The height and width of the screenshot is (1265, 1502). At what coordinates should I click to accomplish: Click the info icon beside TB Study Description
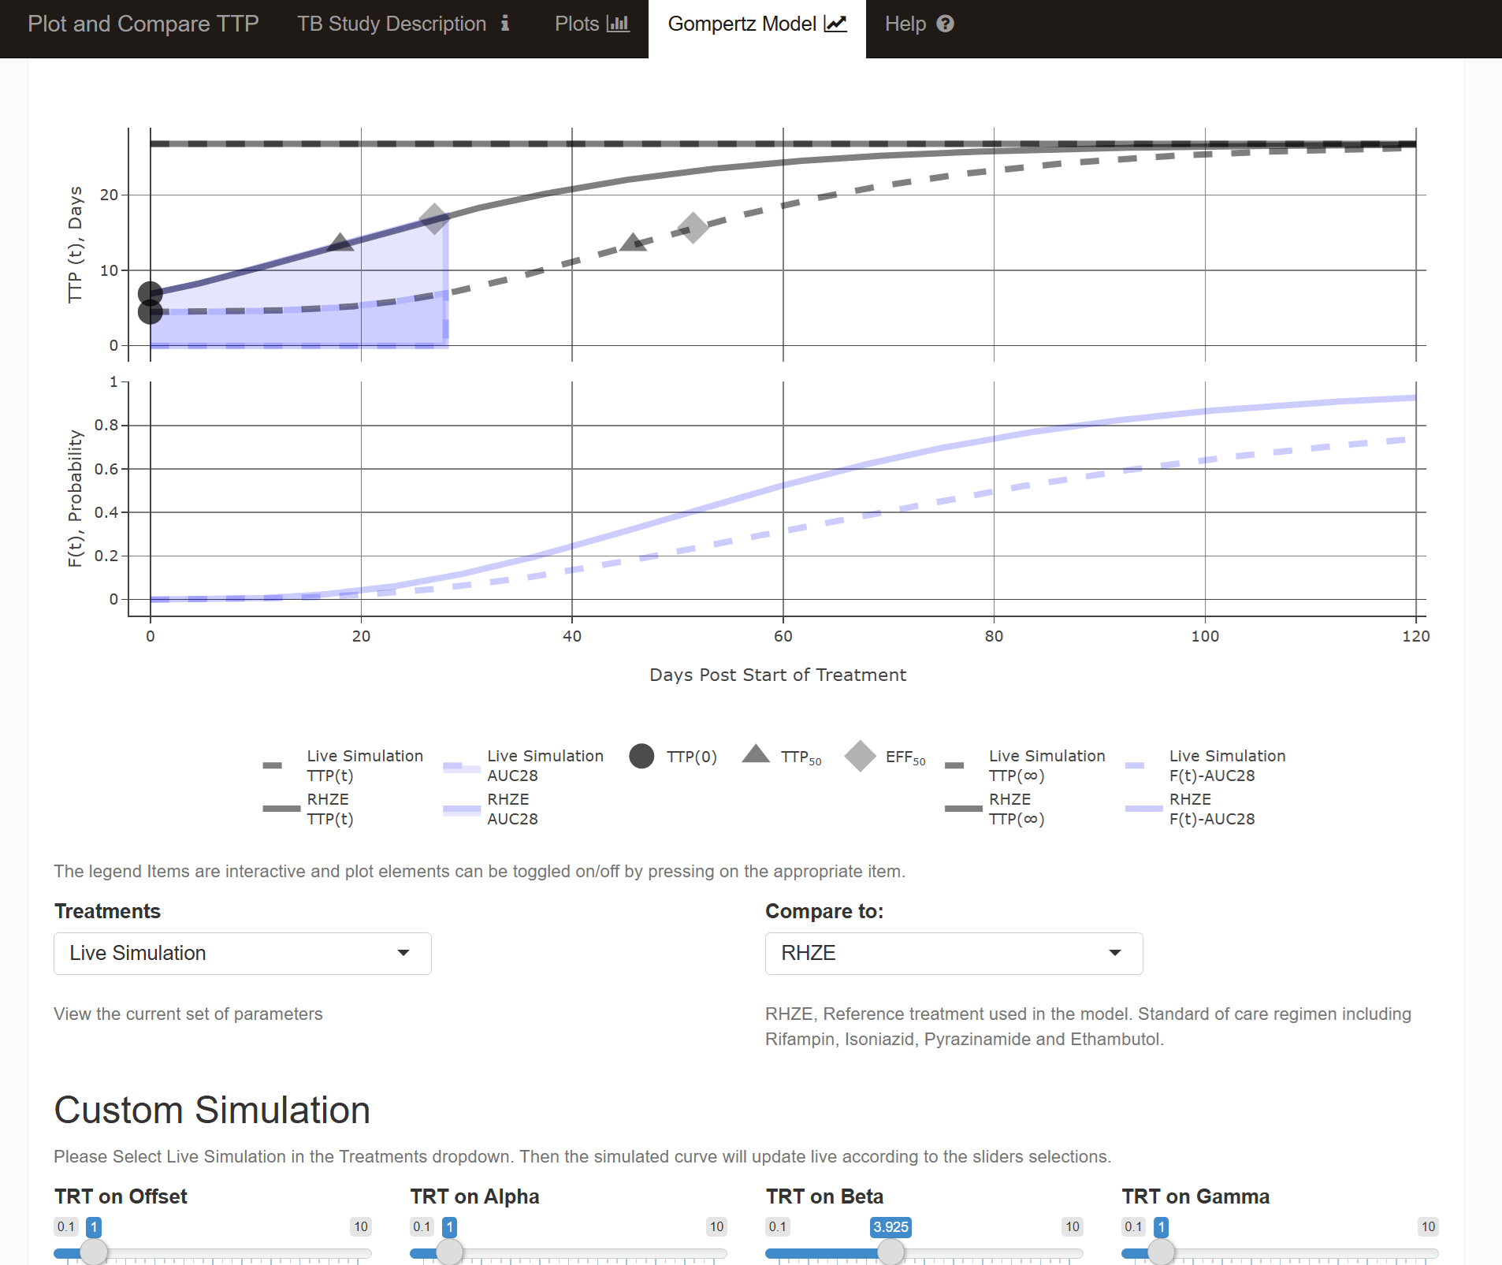(x=505, y=24)
